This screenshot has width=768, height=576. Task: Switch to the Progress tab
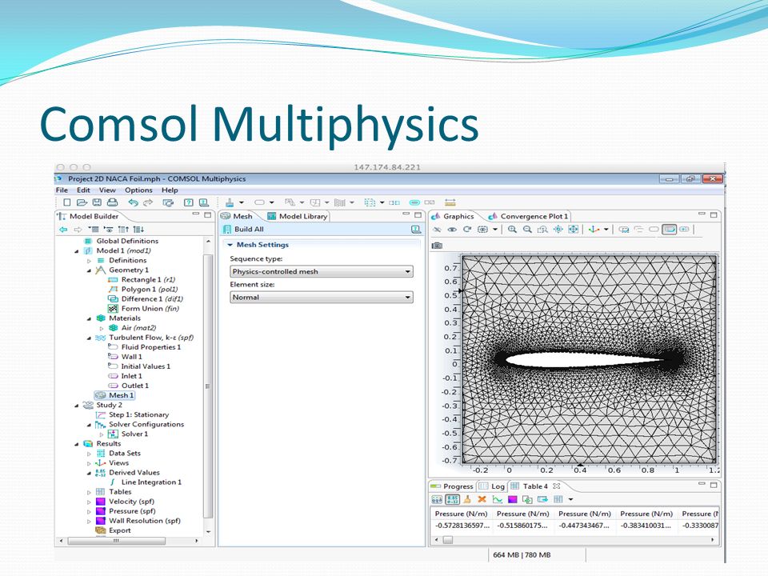pyautogui.click(x=452, y=486)
